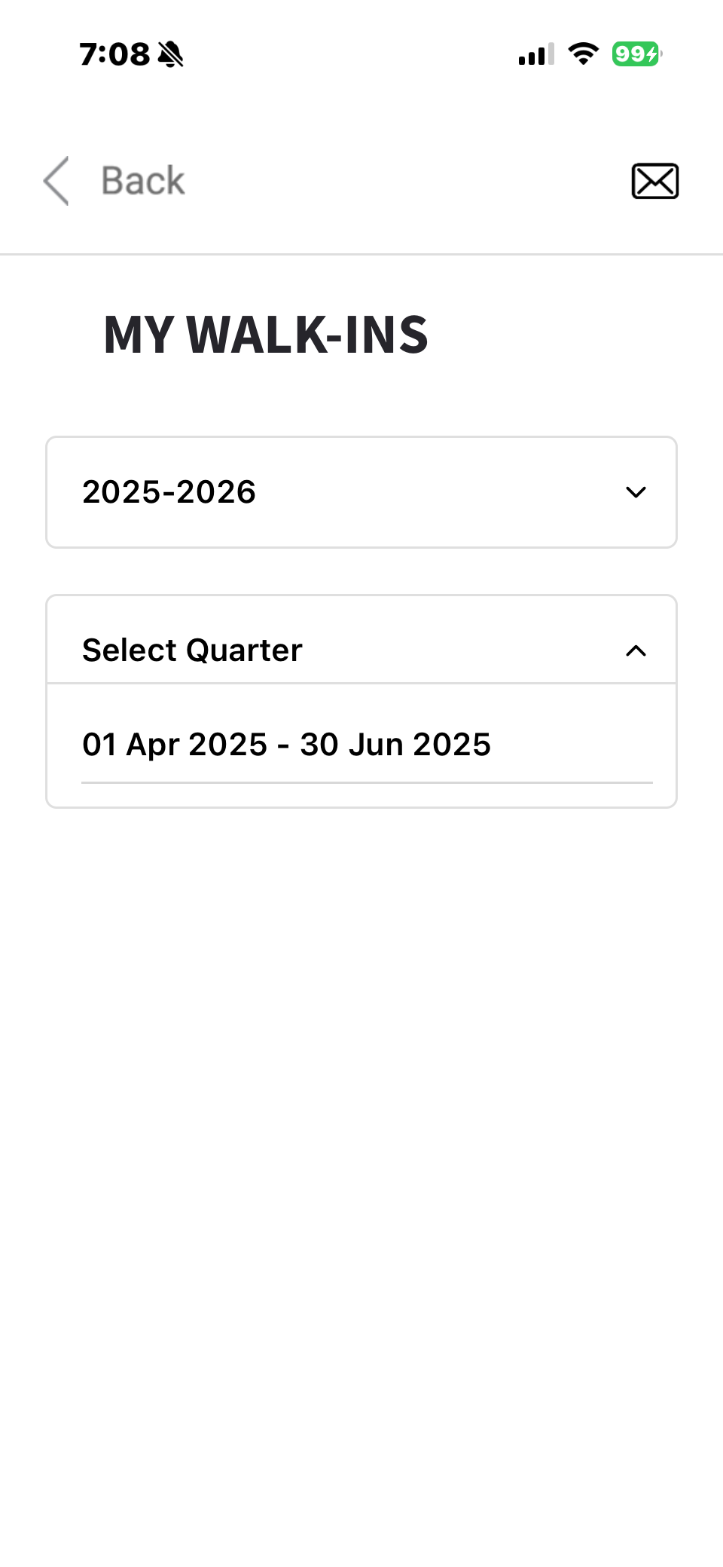This screenshot has width=723, height=1567.
Task: Tap the green battery indicator icon
Action: 636,54
